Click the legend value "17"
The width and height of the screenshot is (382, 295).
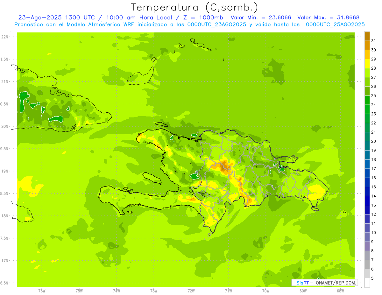coord(374,169)
